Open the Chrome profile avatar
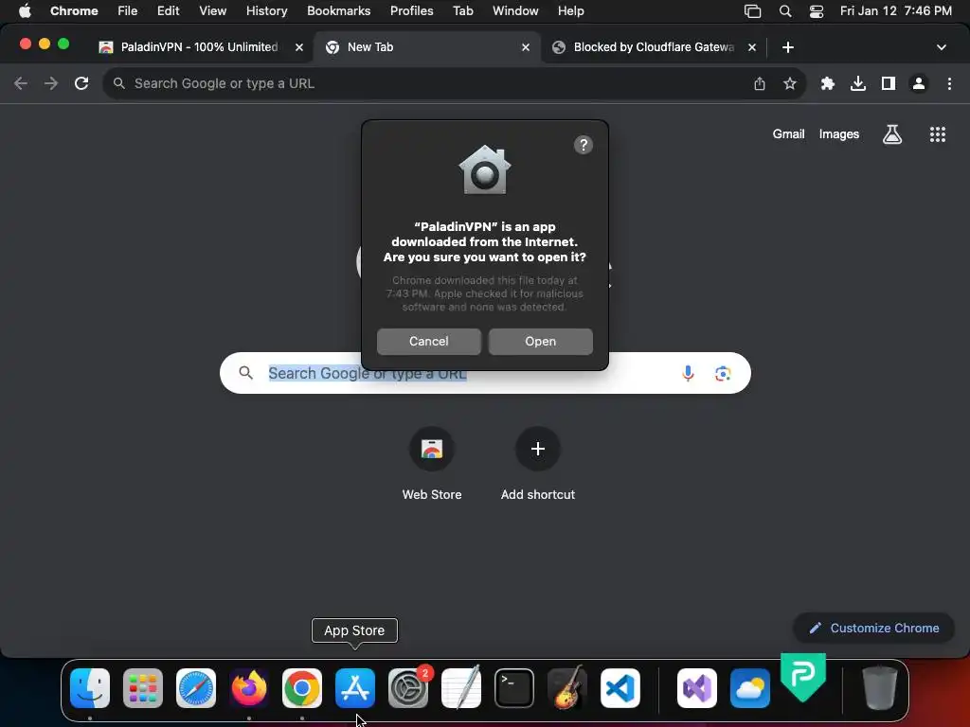 (919, 83)
